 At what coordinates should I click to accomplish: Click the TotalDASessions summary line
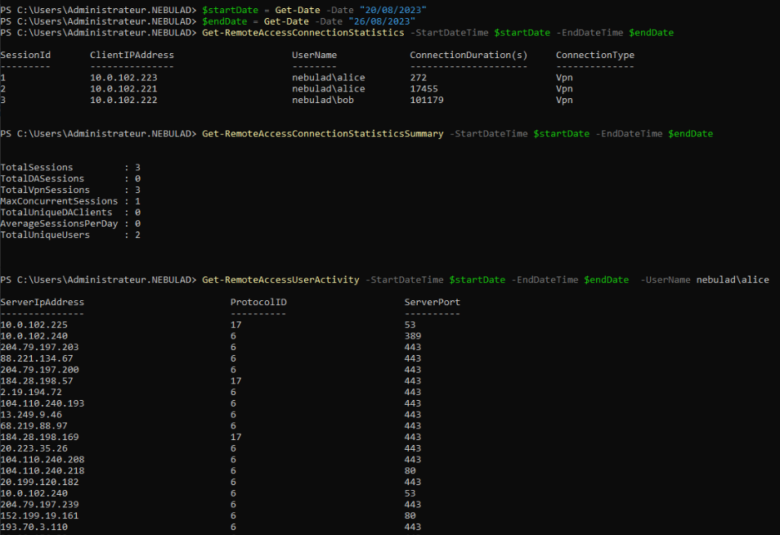[x=70, y=178]
